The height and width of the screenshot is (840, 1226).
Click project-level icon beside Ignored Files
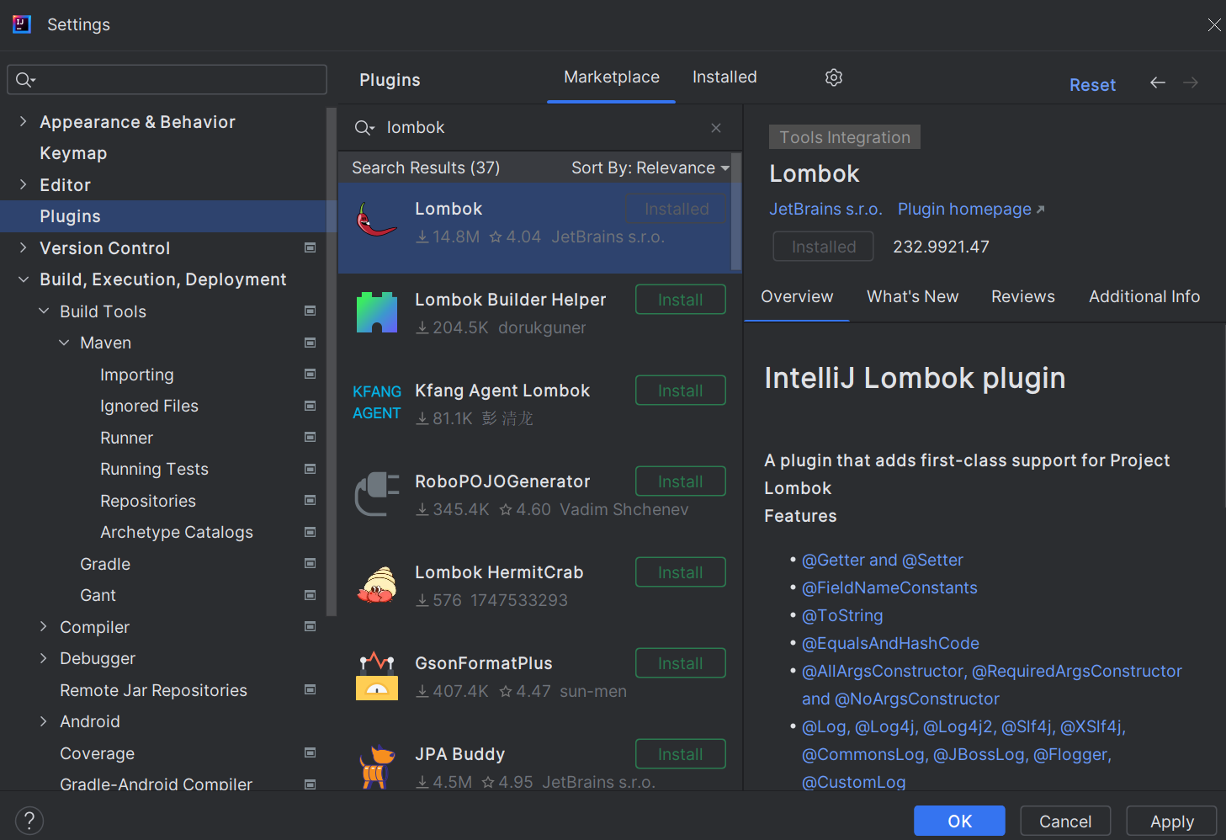(310, 406)
